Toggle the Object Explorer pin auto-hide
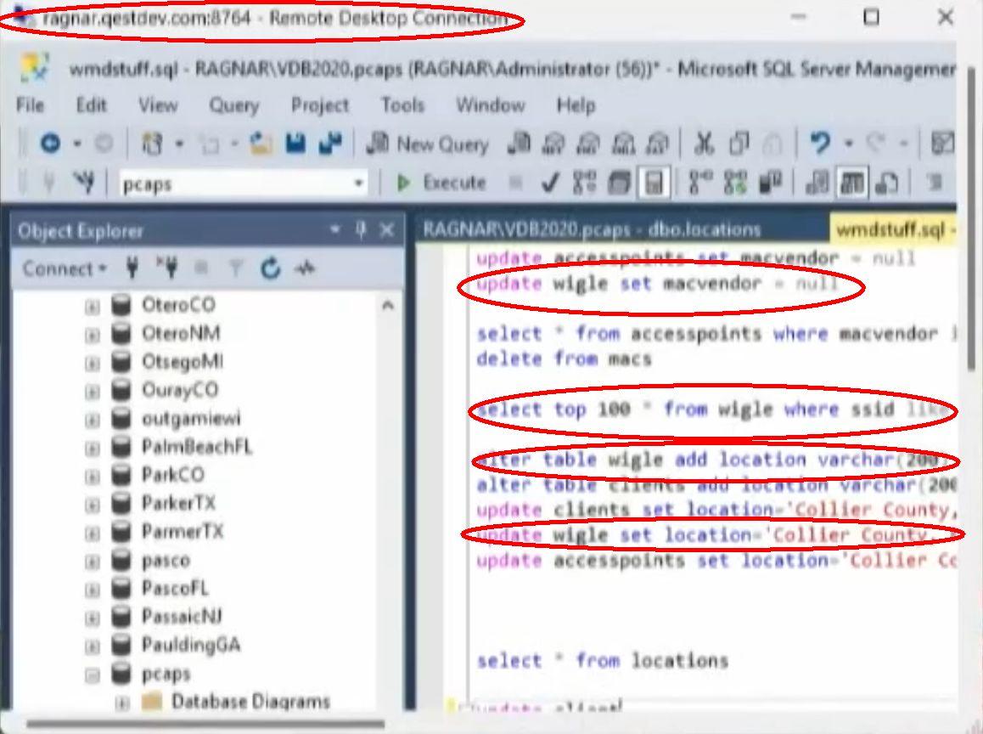This screenshot has width=983, height=734. [x=361, y=230]
